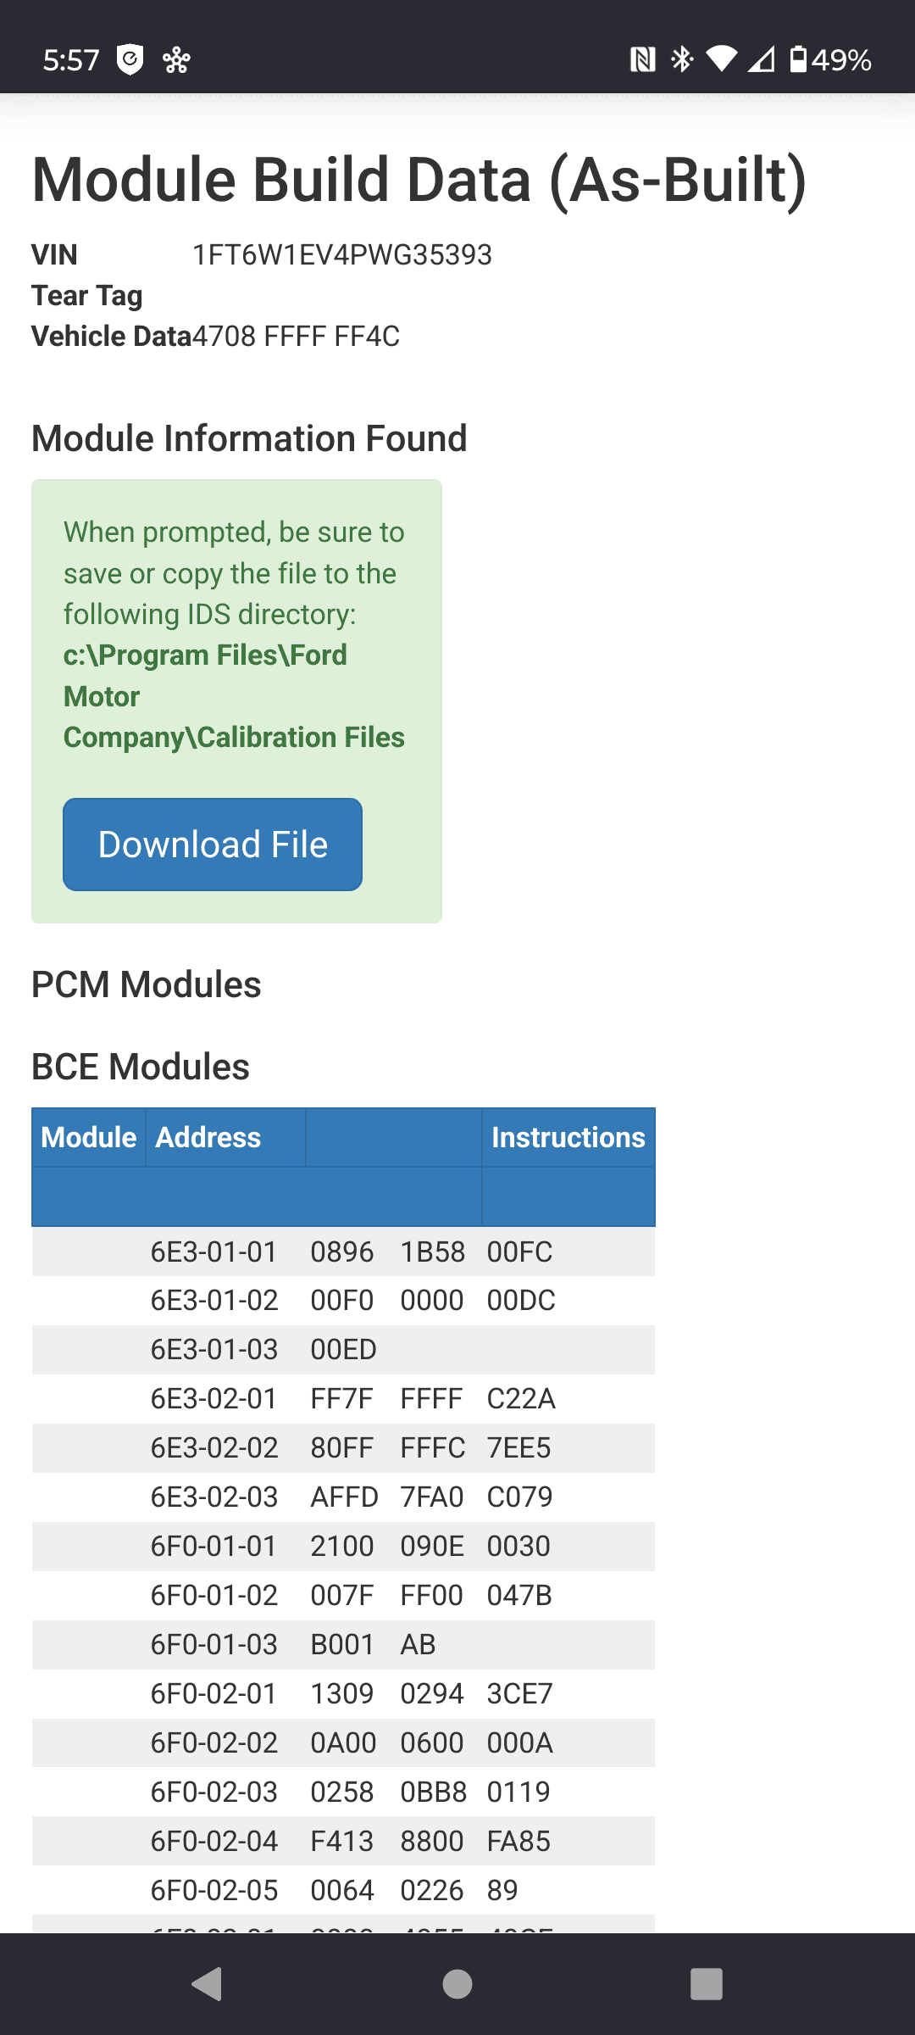Tap the 6E3-01-01 address row

(x=214, y=1252)
